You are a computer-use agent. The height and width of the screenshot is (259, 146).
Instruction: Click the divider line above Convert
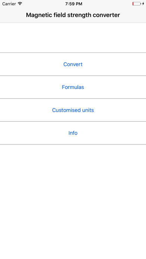(x=73, y=53)
